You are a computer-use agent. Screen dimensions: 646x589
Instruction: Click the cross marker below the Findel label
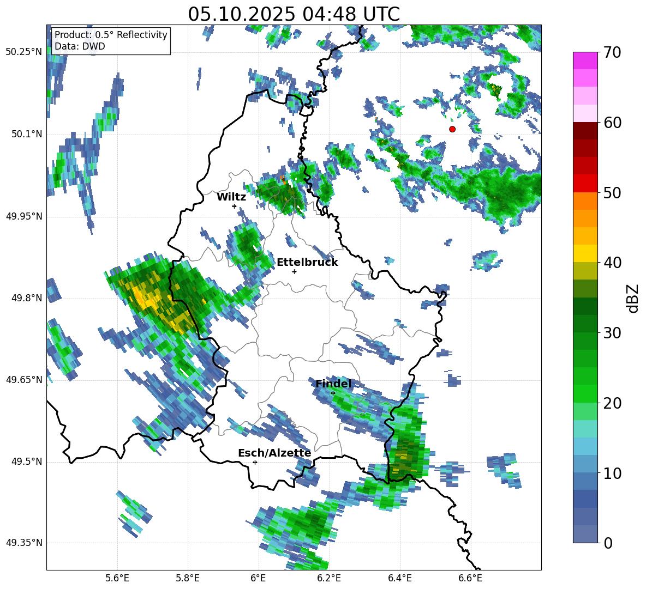[x=333, y=393]
